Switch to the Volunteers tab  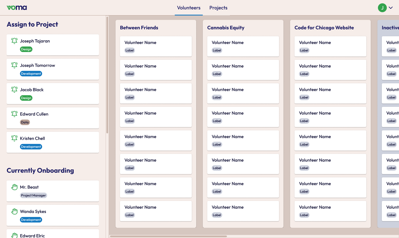coord(189,8)
